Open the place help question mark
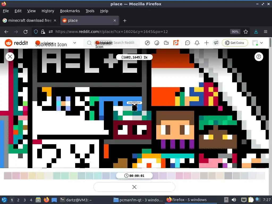The height and width of the screenshot is (204, 272). point(259,57)
